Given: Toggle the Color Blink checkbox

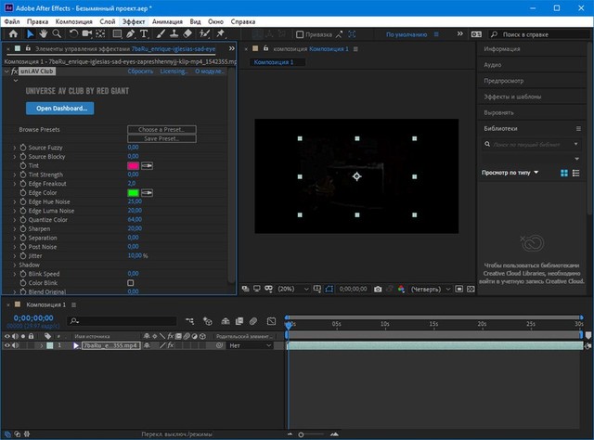Looking at the screenshot, I should [131, 283].
